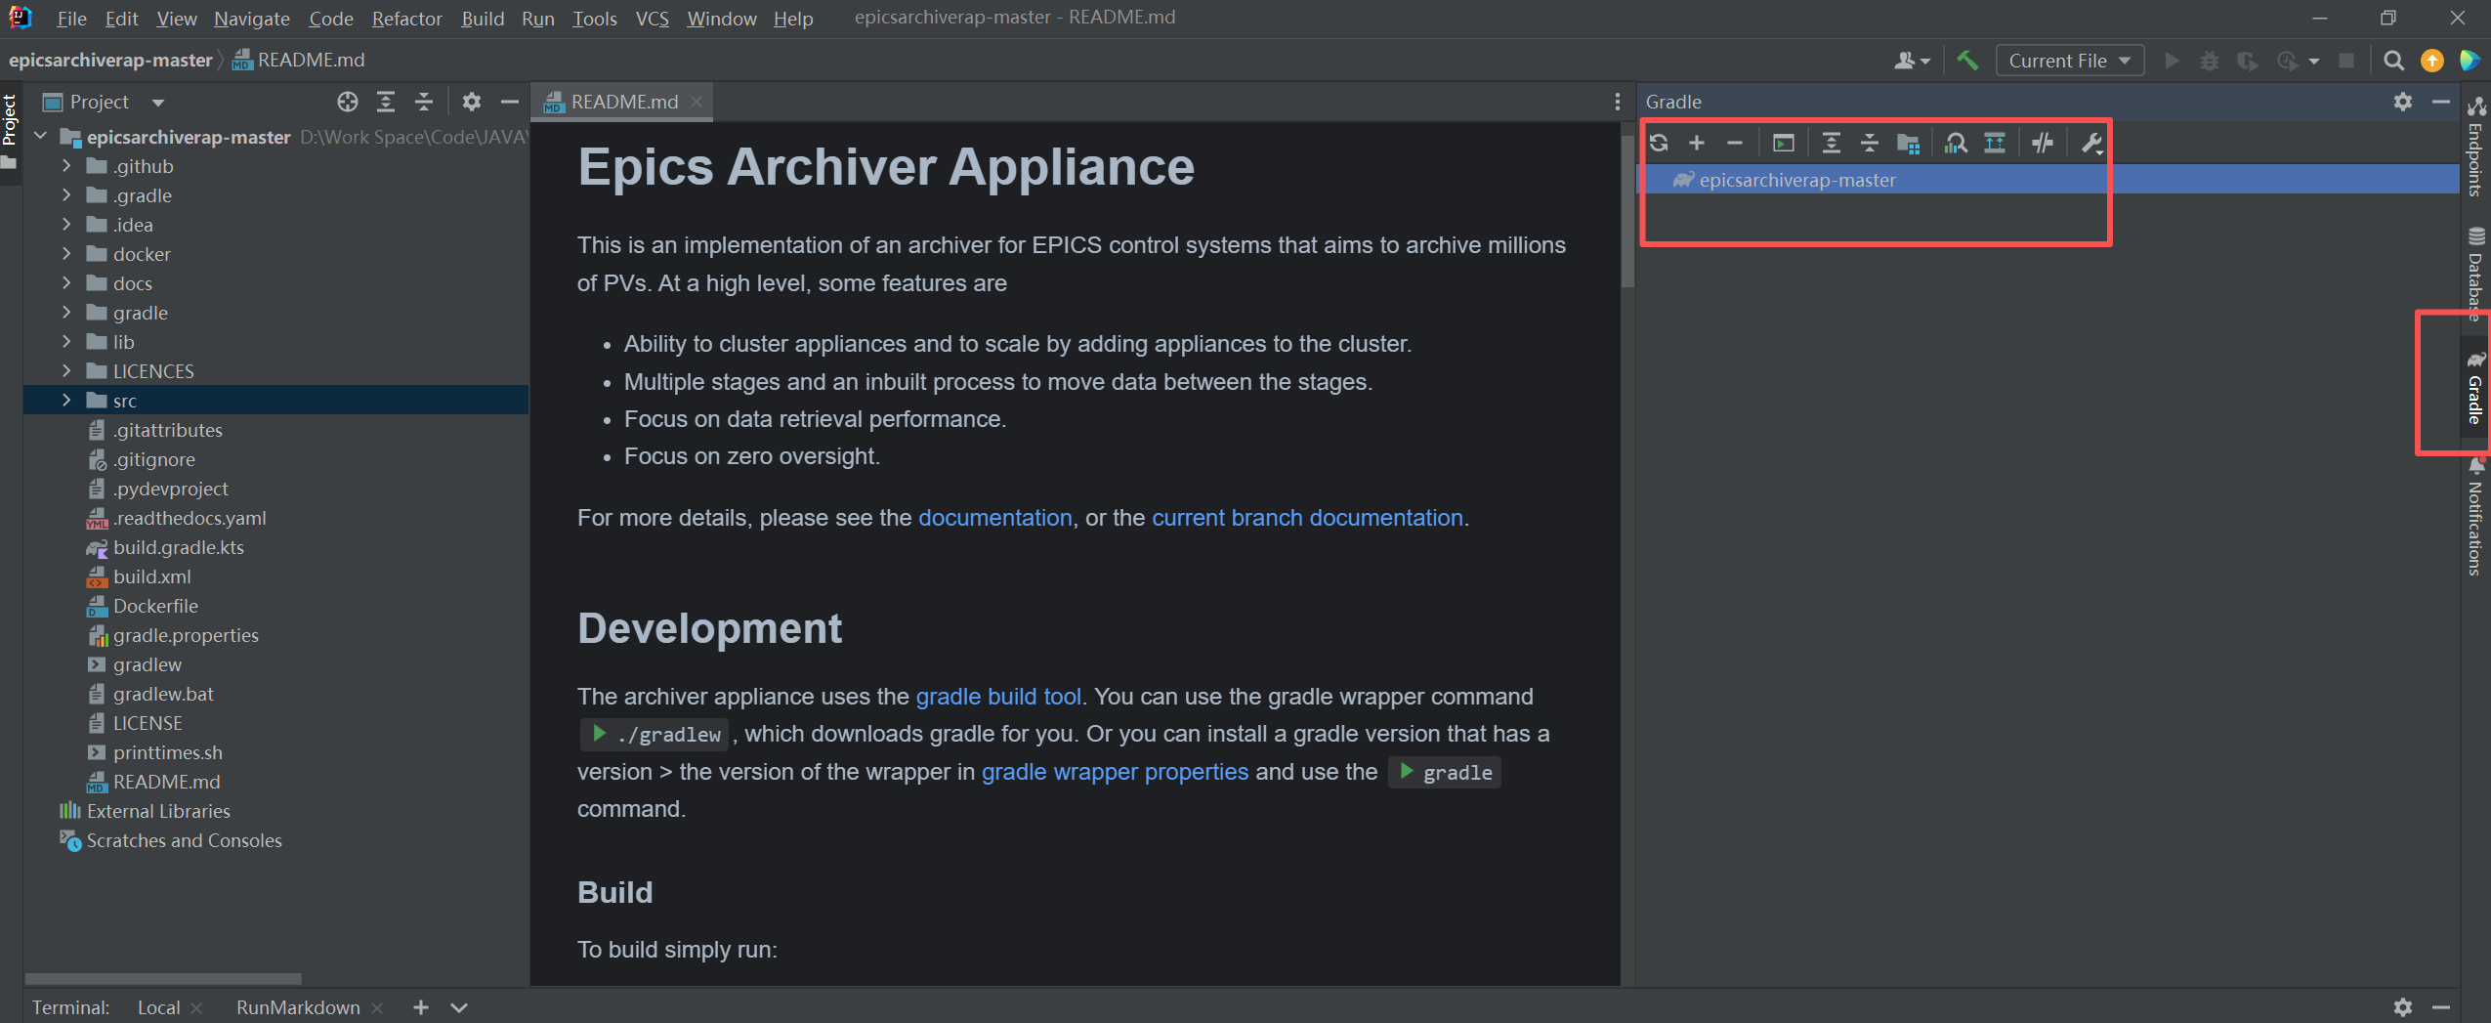Expand all in Project panel
This screenshot has width=2491, height=1023.
386,102
